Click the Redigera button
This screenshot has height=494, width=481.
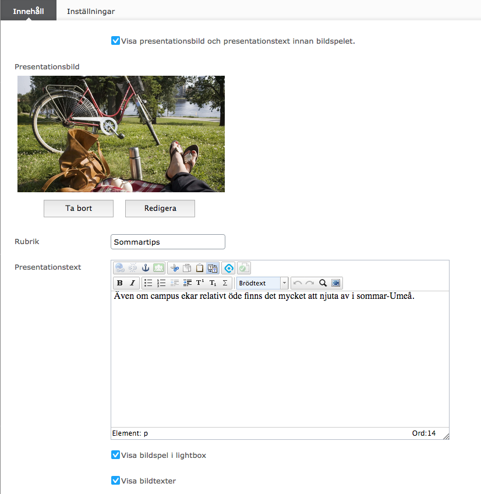pyautogui.click(x=160, y=208)
